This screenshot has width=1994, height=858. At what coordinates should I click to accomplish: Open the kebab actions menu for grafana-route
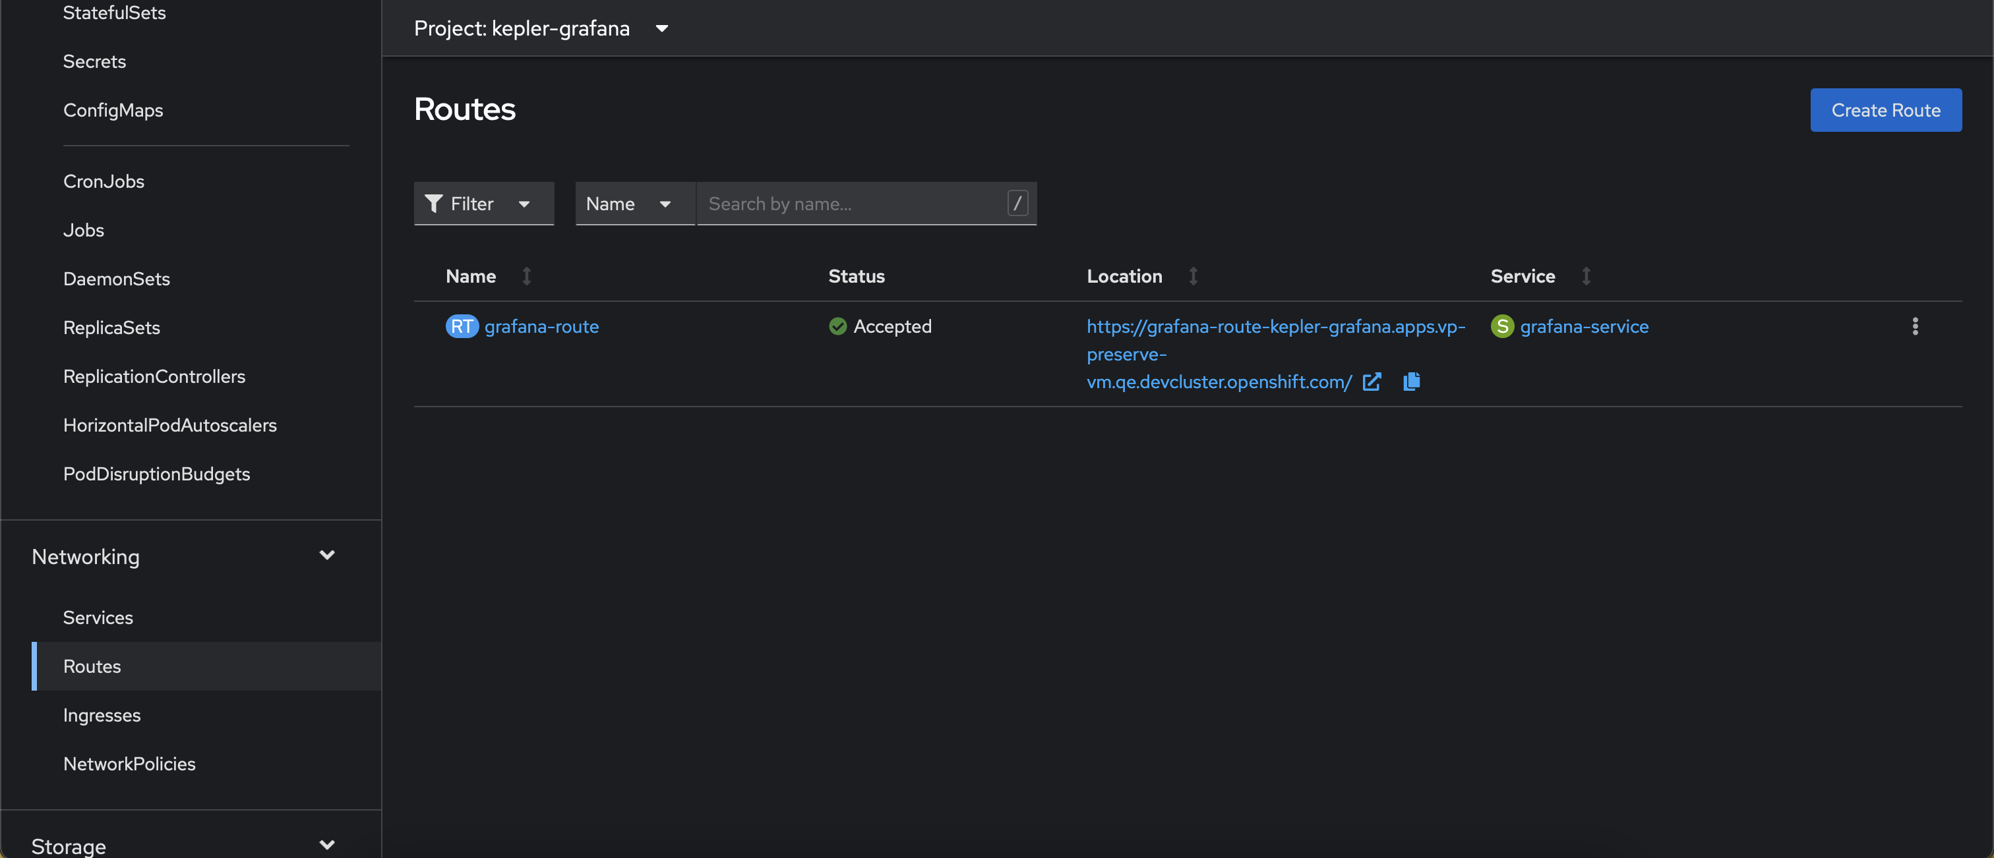pyautogui.click(x=1914, y=326)
